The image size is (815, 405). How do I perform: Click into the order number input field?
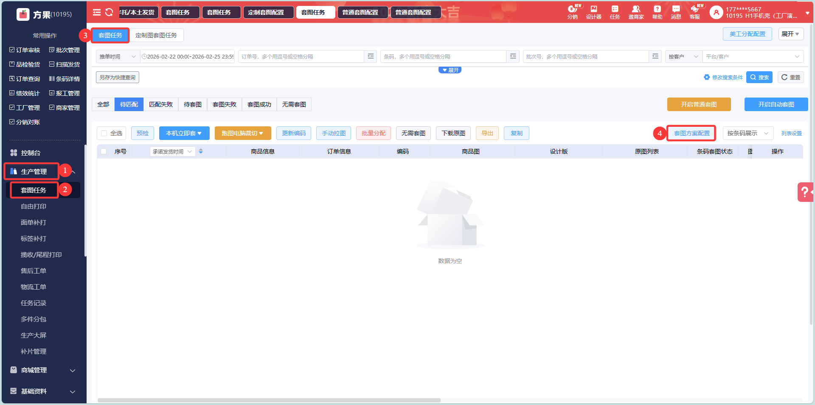301,56
